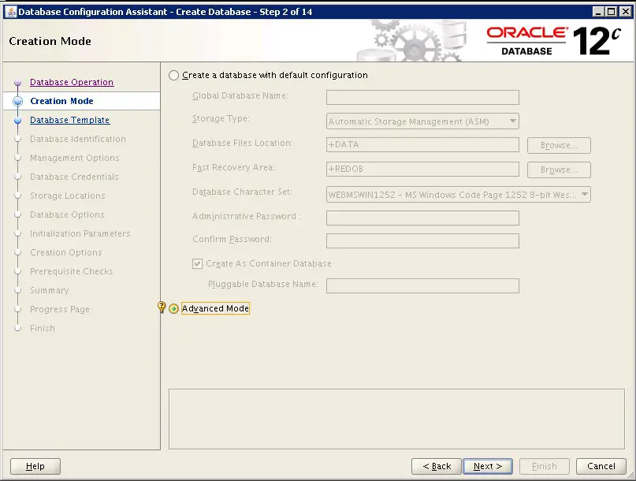Image resolution: width=636 pixels, height=481 pixels.
Task: Select Create a database with default configuration
Action: (173, 76)
